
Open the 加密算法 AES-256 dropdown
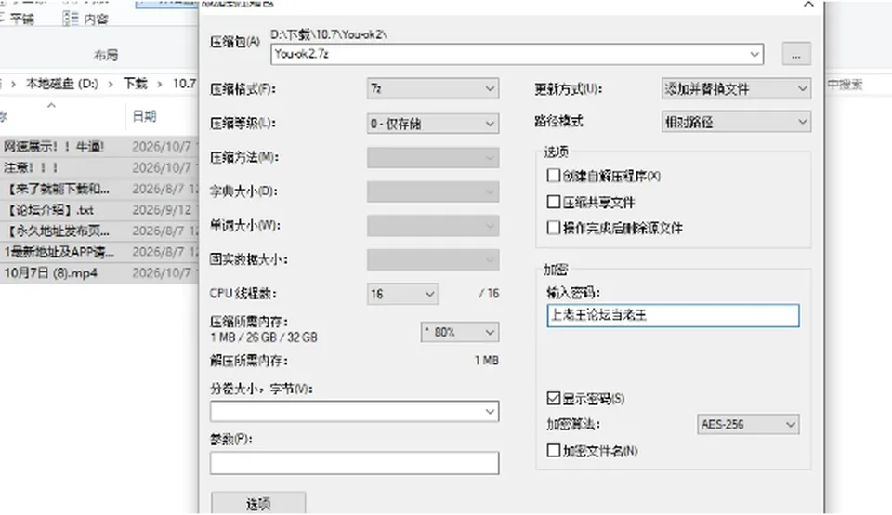coord(748,425)
